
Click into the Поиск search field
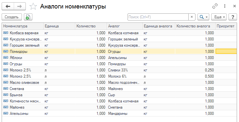point(158,17)
